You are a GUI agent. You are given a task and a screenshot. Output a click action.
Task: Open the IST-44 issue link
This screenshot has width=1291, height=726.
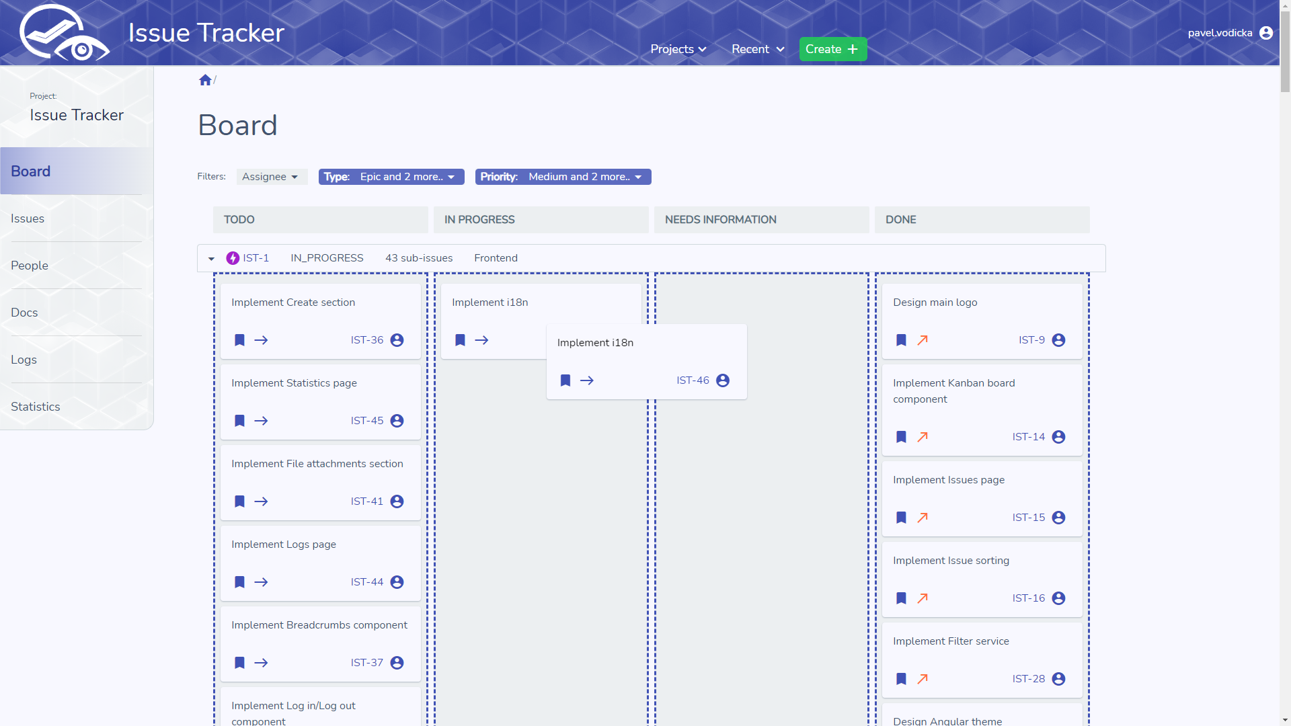click(366, 582)
